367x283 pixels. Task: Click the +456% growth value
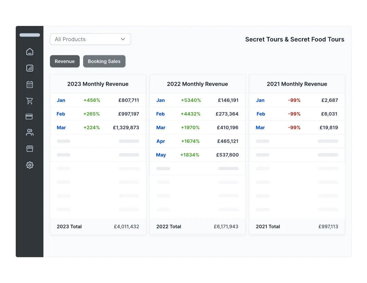(x=92, y=100)
